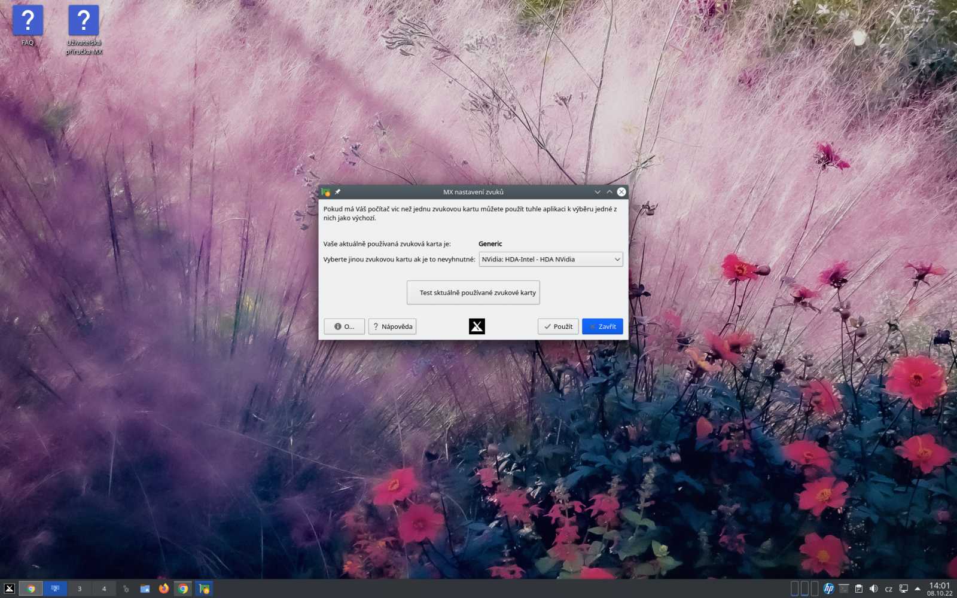Click the MX app icon in the dialog titlebar
This screenshot has height=598, width=957.
(x=325, y=192)
